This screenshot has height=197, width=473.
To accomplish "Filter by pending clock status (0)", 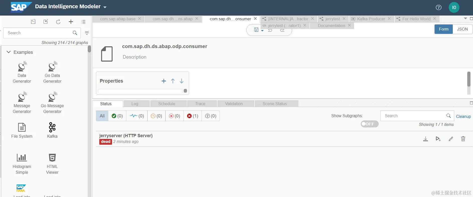I will (156, 116).
